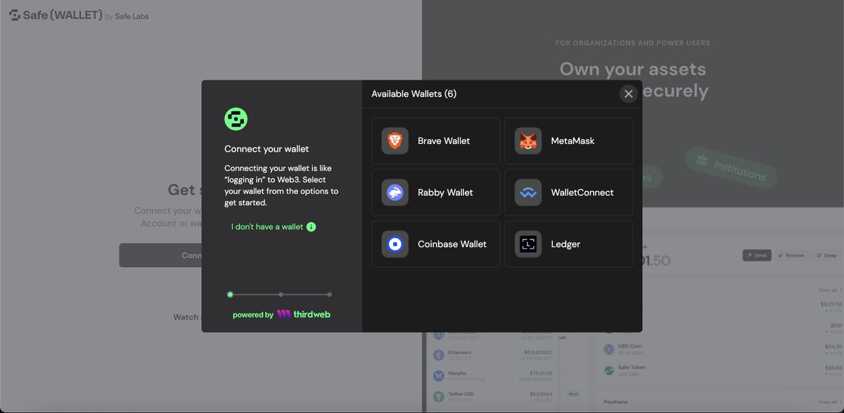Click the green Safe logo in modal
844x413 pixels.
pyautogui.click(x=236, y=119)
